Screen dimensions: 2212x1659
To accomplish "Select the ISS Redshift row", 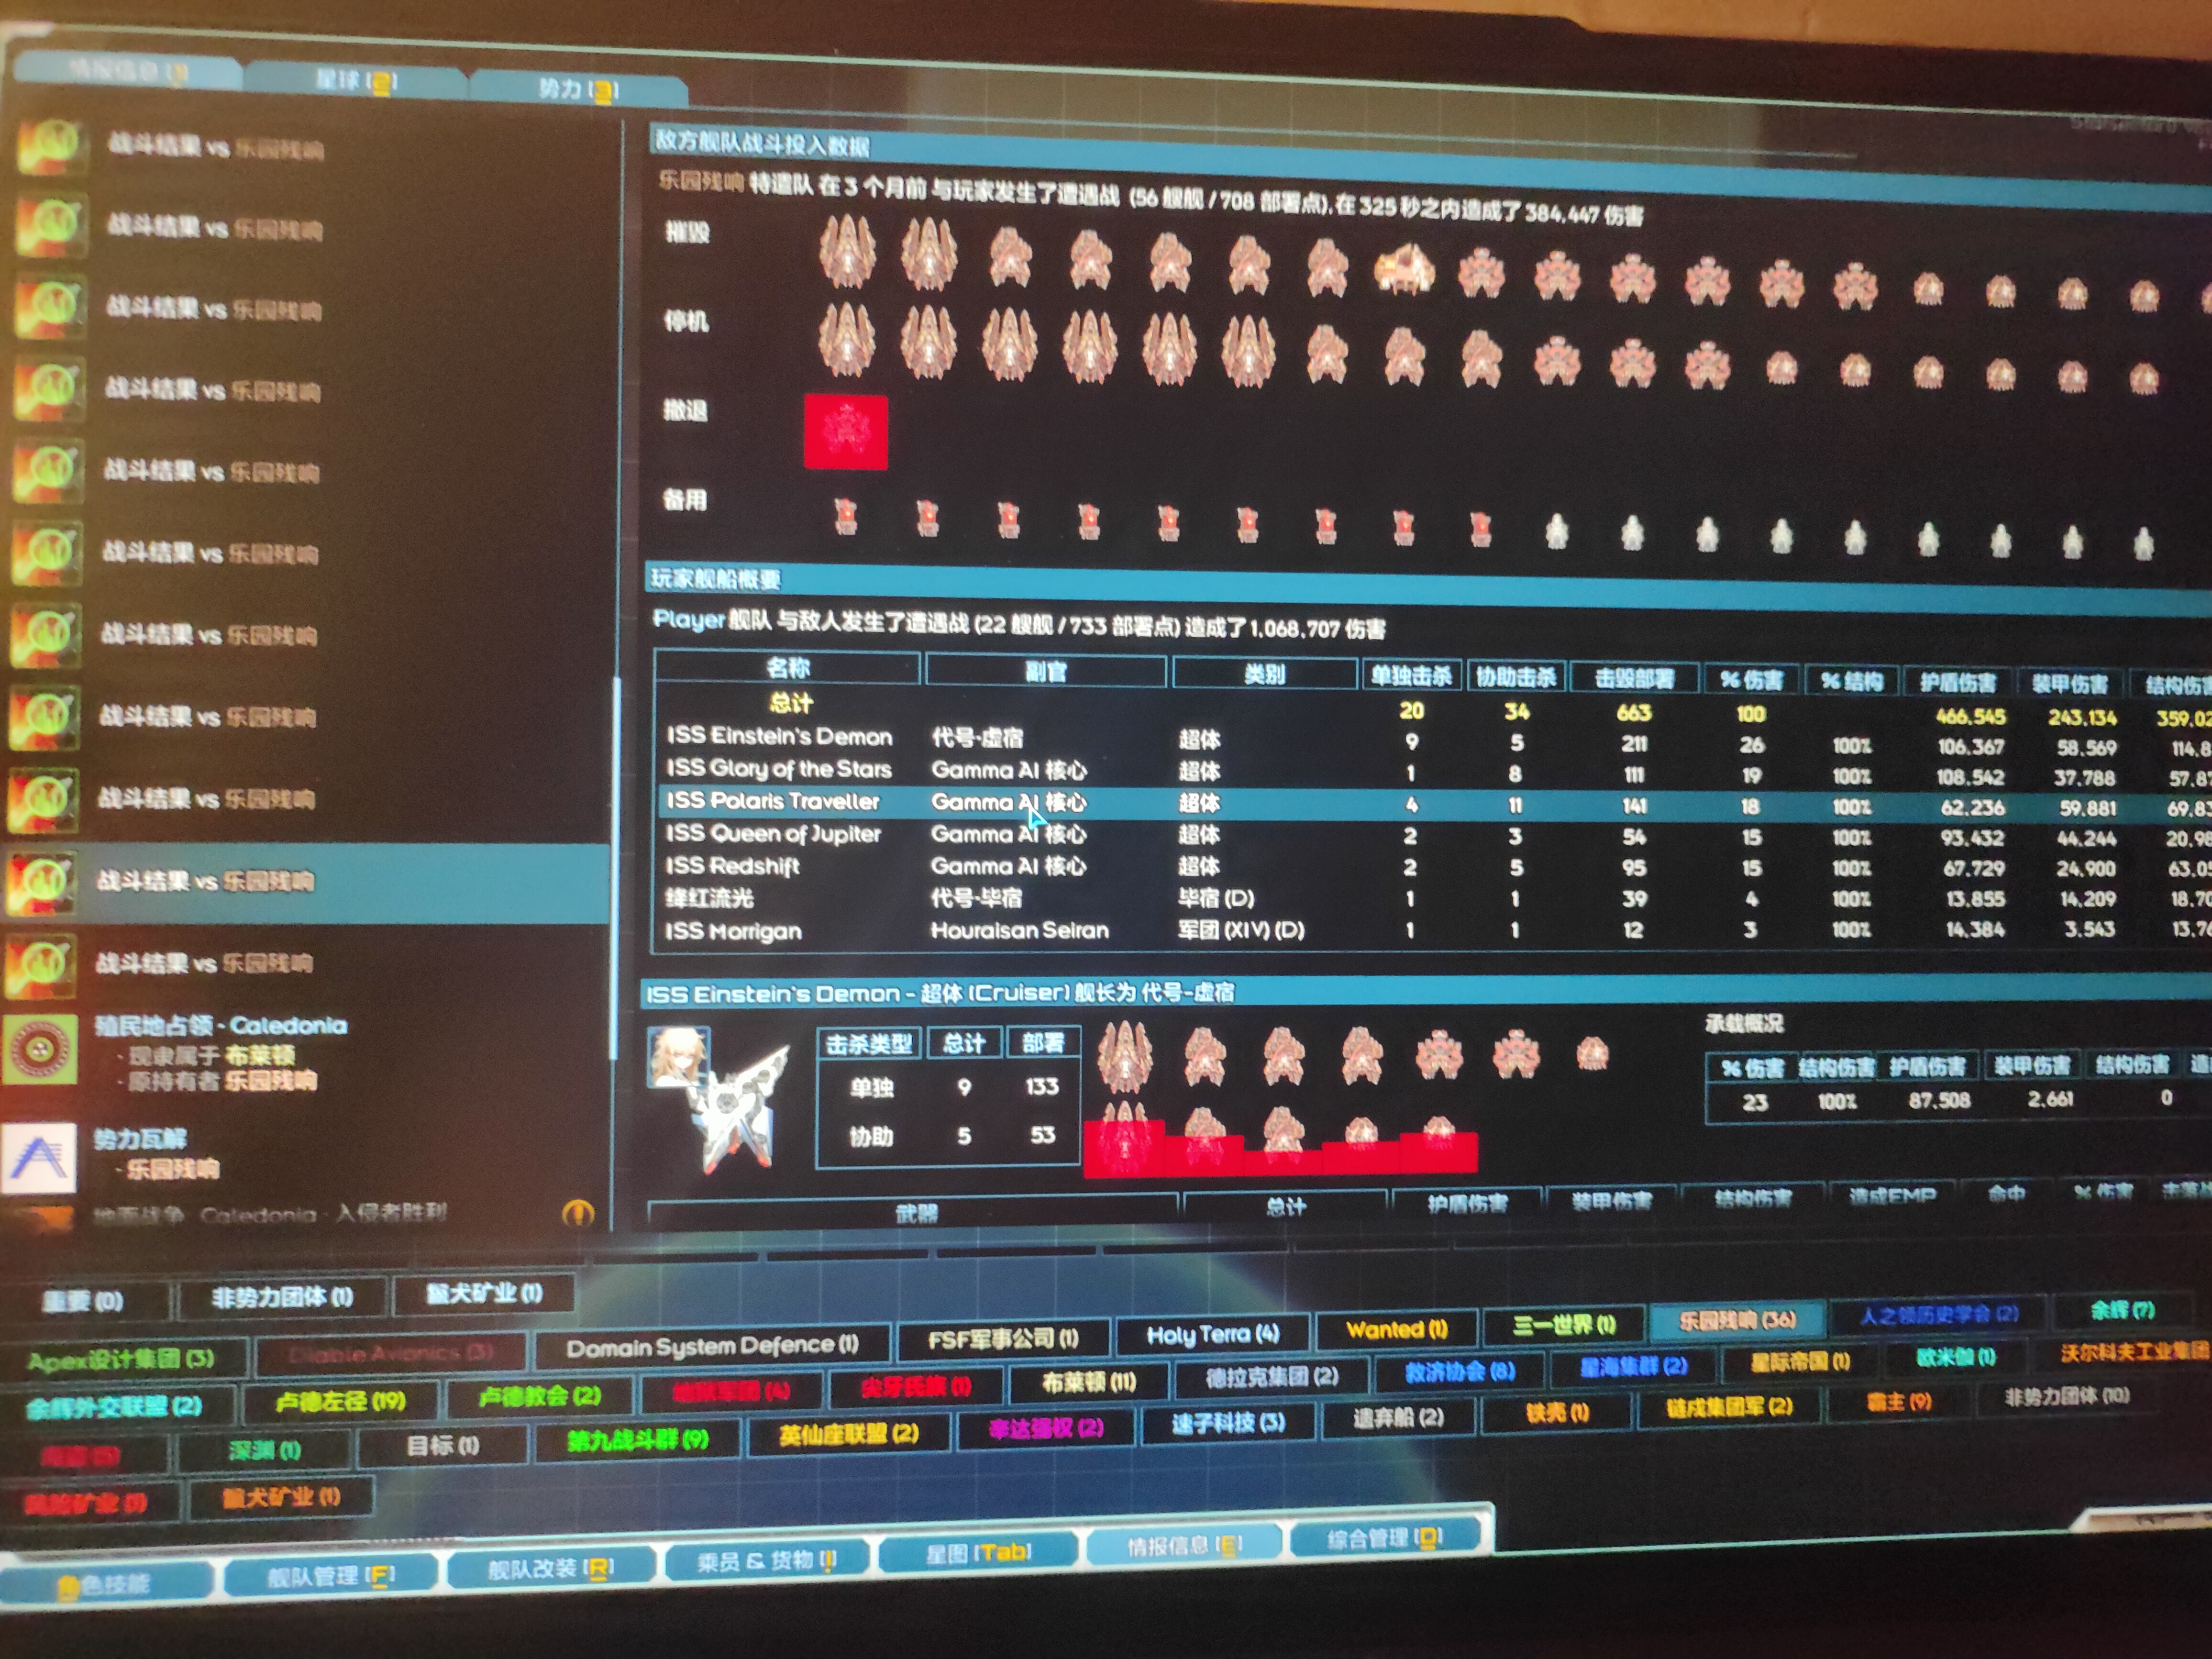I will [733, 866].
